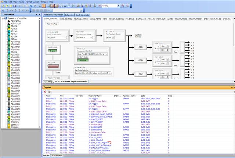
Task: Click the red X clear capture icon
Action: [x=45, y=92]
